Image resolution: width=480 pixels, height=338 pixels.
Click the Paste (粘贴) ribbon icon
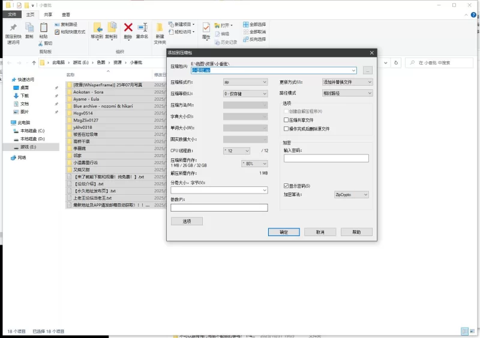44,28
